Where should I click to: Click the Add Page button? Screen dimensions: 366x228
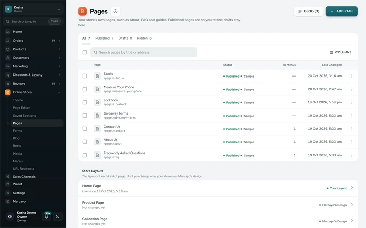tap(342, 11)
